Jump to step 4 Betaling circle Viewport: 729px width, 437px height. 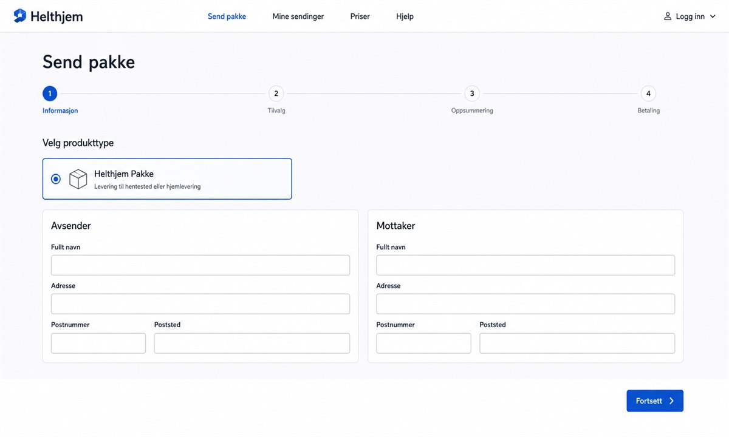(648, 93)
